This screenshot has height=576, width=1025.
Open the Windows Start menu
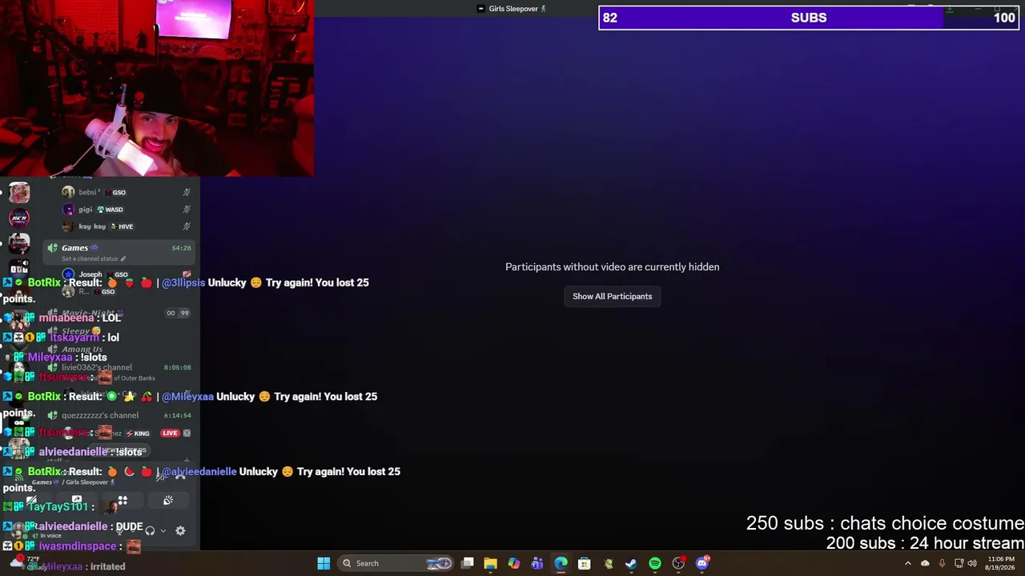coord(324,563)
